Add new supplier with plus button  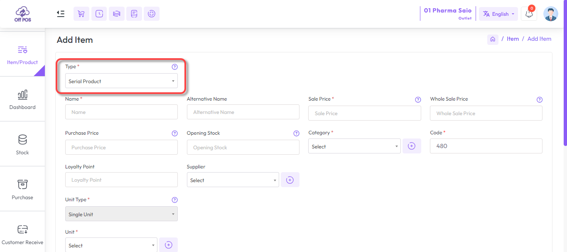pos(290,180)
